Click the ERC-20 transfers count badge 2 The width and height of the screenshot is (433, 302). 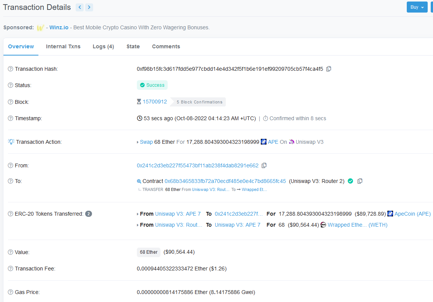[x=88, y=214]
